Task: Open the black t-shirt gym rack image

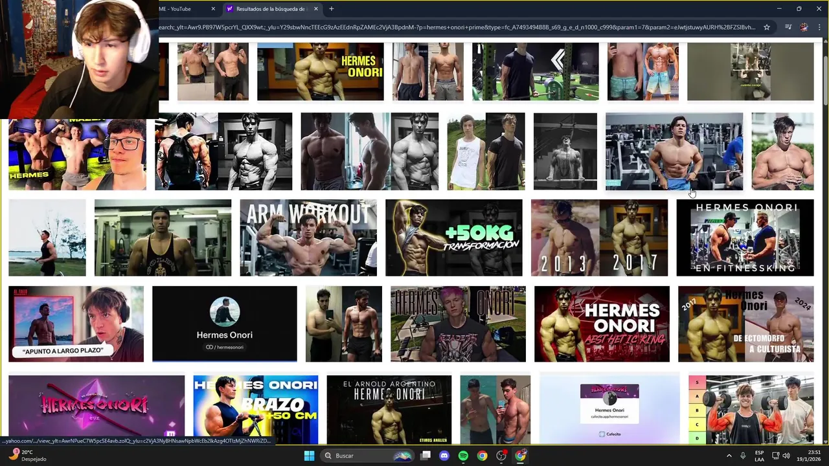Action: tap(536, 72)
